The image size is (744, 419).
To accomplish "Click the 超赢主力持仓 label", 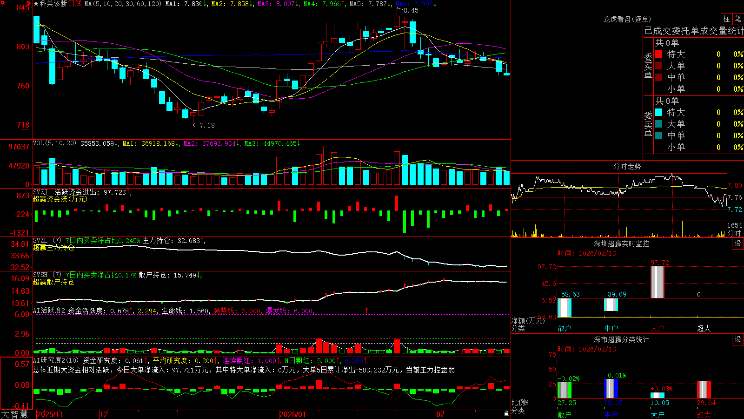I will [53, 247].
